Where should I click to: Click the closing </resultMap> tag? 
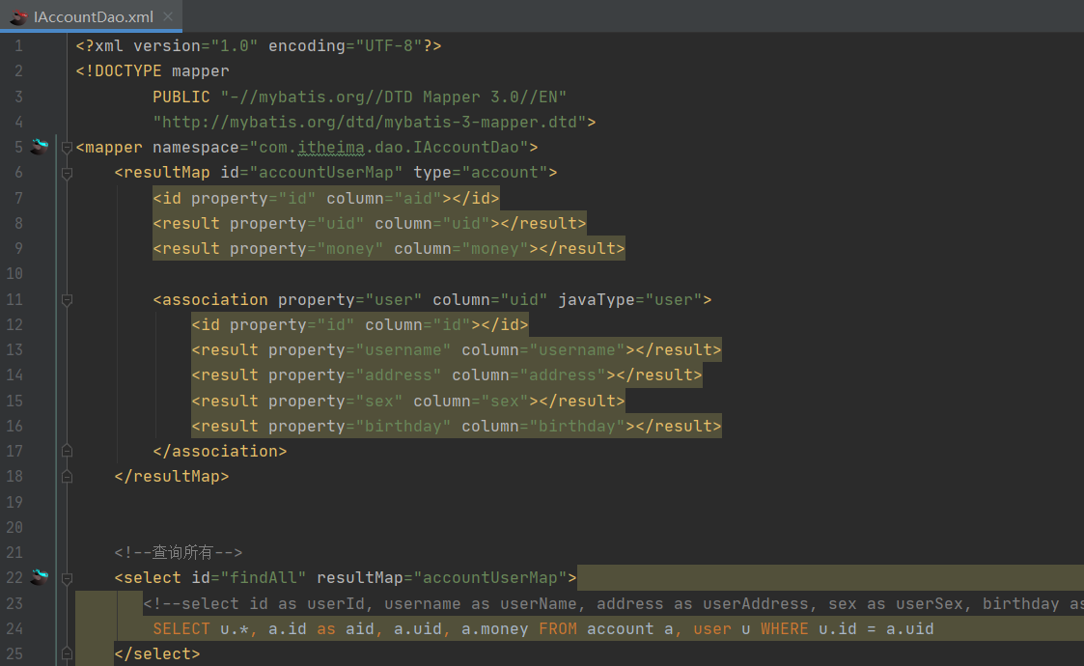pyautogui.click(x=172, y=477)
